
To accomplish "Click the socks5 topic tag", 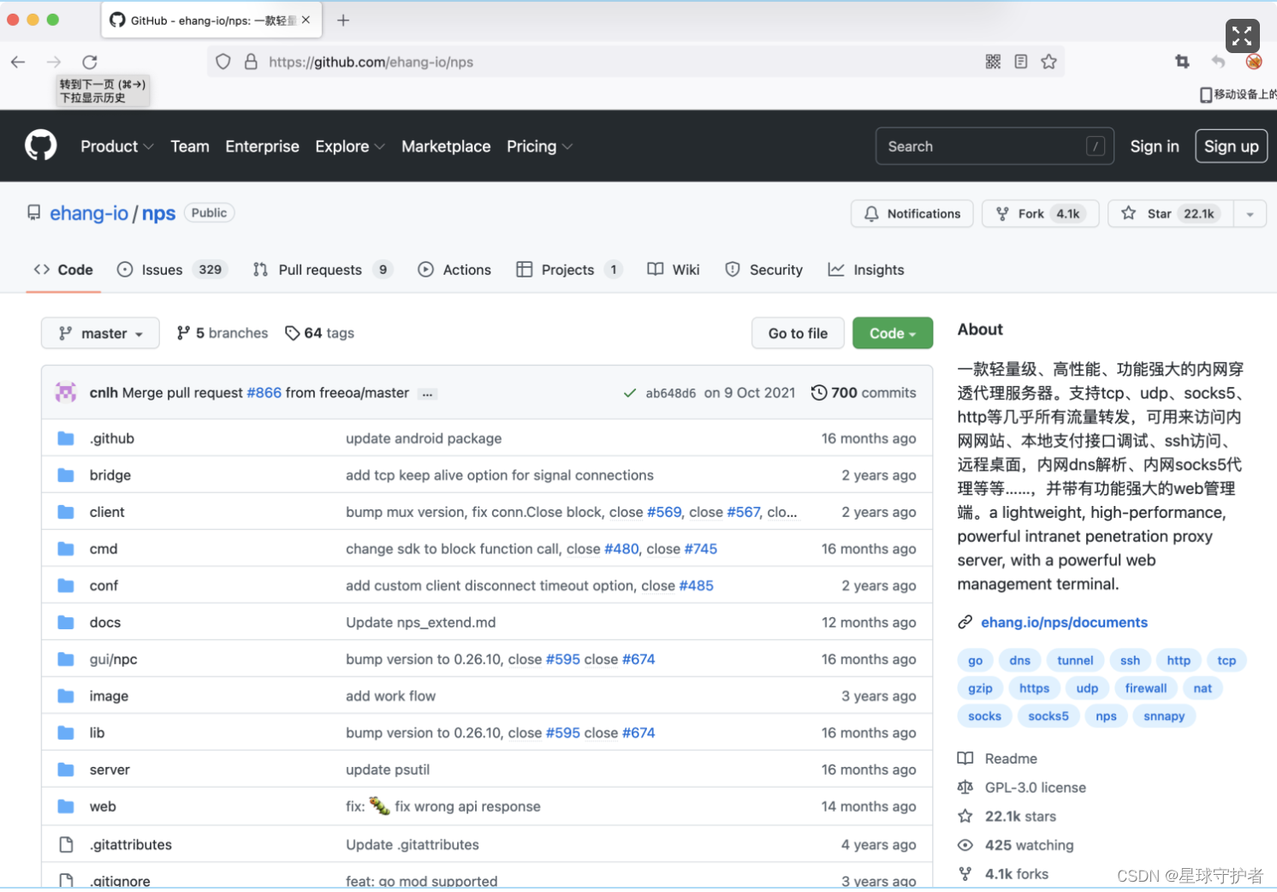I will (1048, 717).
